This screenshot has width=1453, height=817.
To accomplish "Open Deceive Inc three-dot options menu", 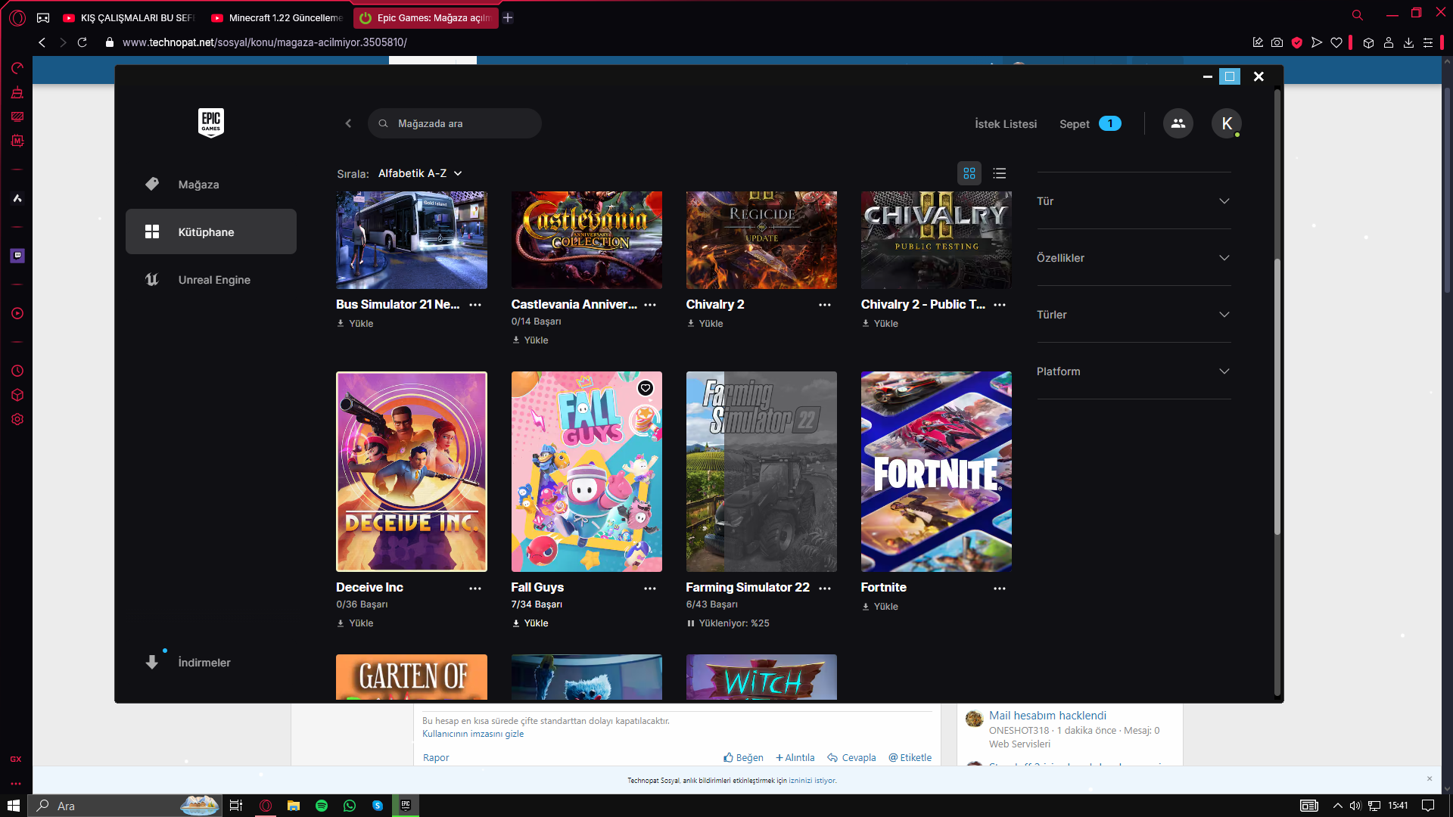I will point(475,589).
